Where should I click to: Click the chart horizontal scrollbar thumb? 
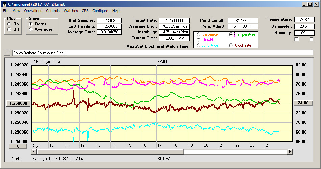coord(110,152)
